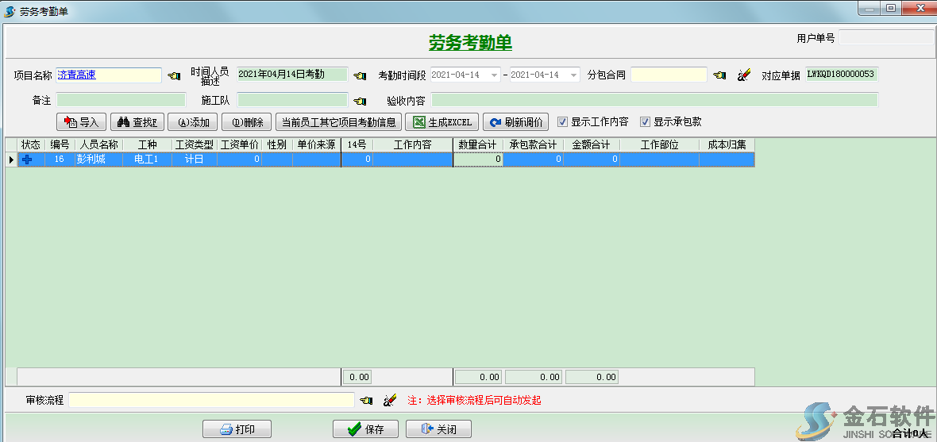Click the hand picker beside 时间人员描述 field
Image resolution: width=937 pixels, height=442 pixels.
click(360, 75)
